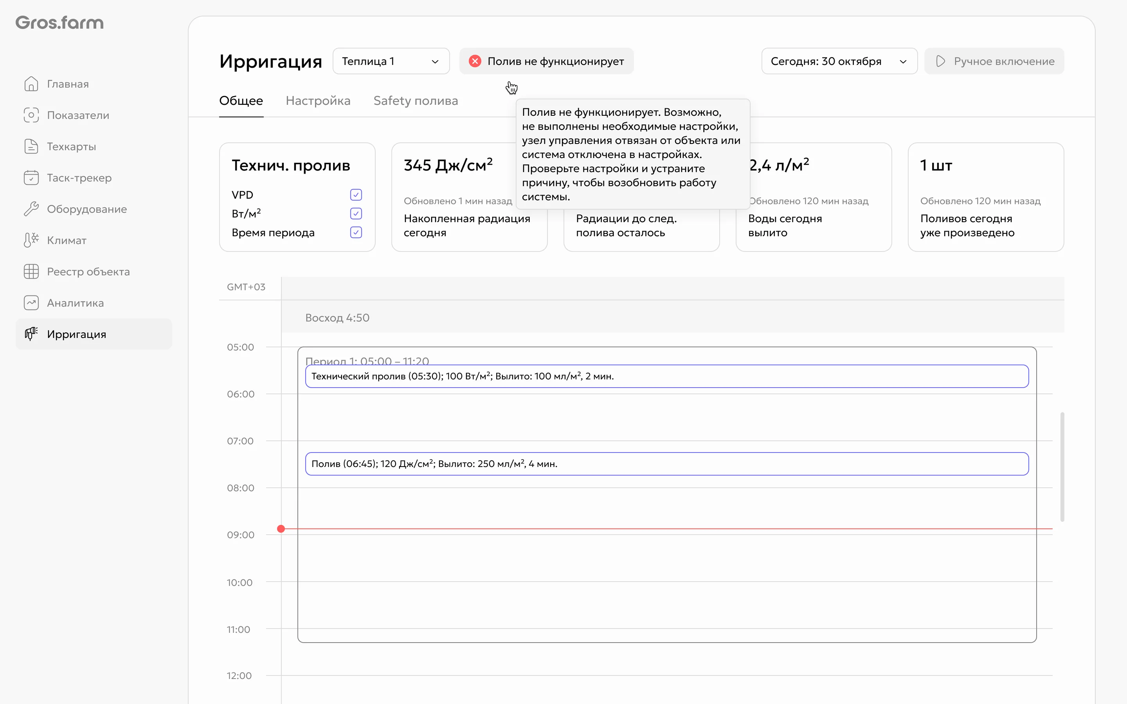Viewport: 1127px width, 704px height.
Task: Open Климат in the sidebar
Action: coord(94,240)
